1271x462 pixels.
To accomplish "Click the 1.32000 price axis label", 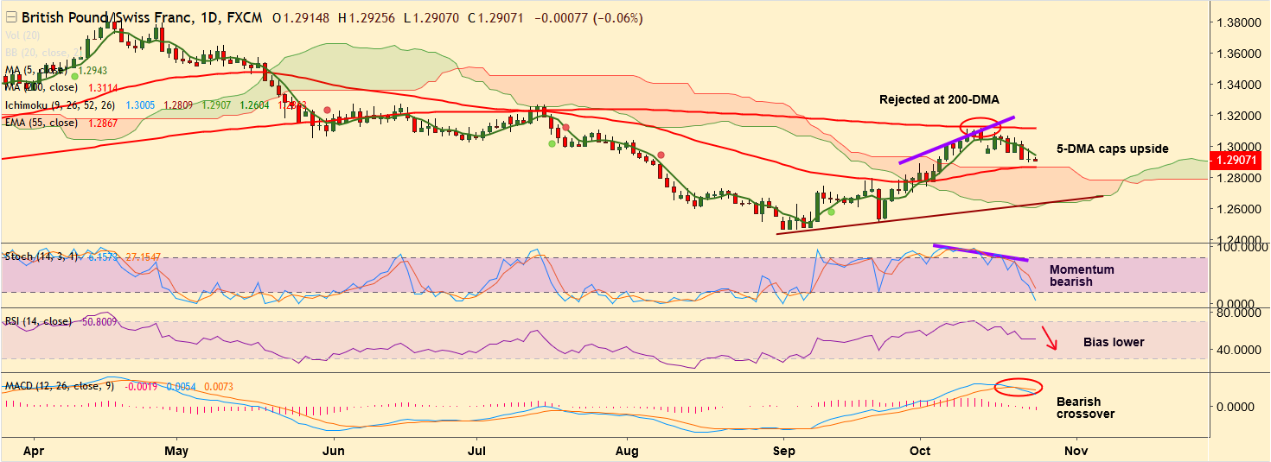I will click(x=1236, y=115).
